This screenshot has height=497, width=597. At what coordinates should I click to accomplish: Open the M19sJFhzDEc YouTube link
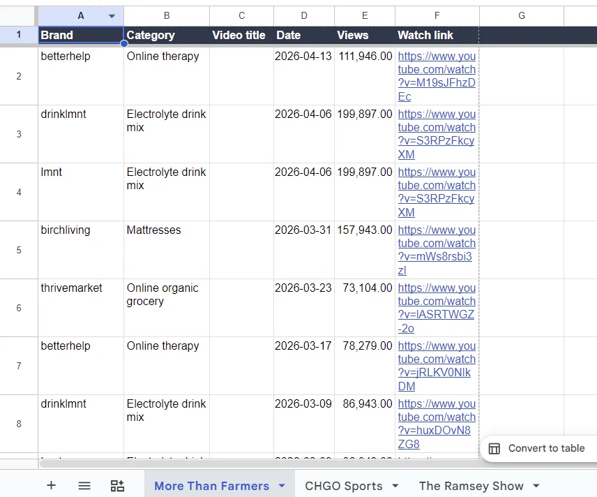[x=437, y=76]
